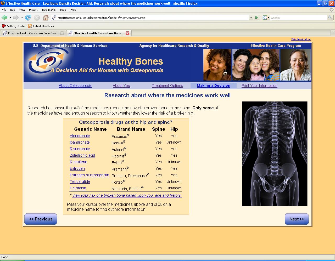Go back using the Back arrow icon
The width and height of the screenshot is (335, 261).
pyautogui.click(x=4, y=18)
